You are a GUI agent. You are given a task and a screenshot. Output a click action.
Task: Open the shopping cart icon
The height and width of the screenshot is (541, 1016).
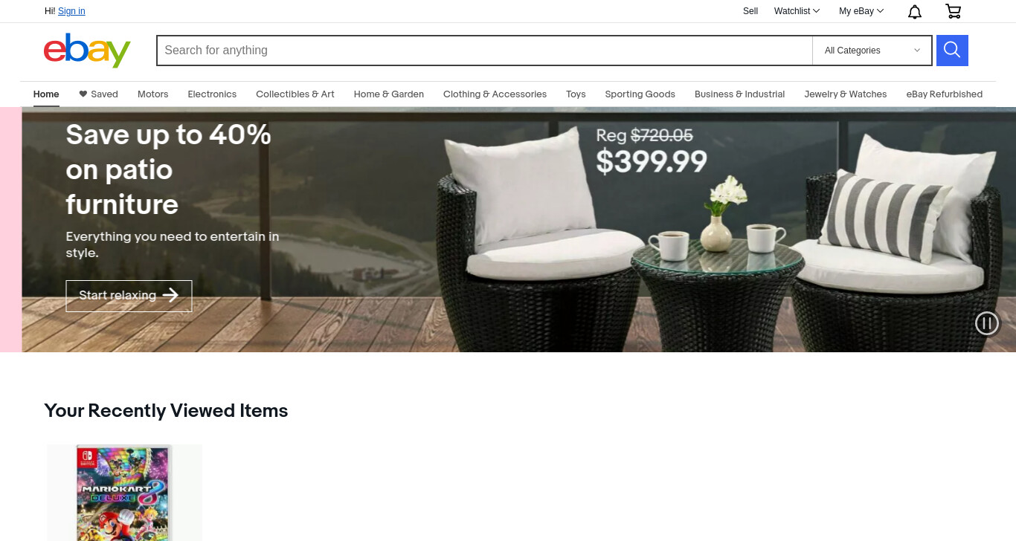[x=953, y=11]
